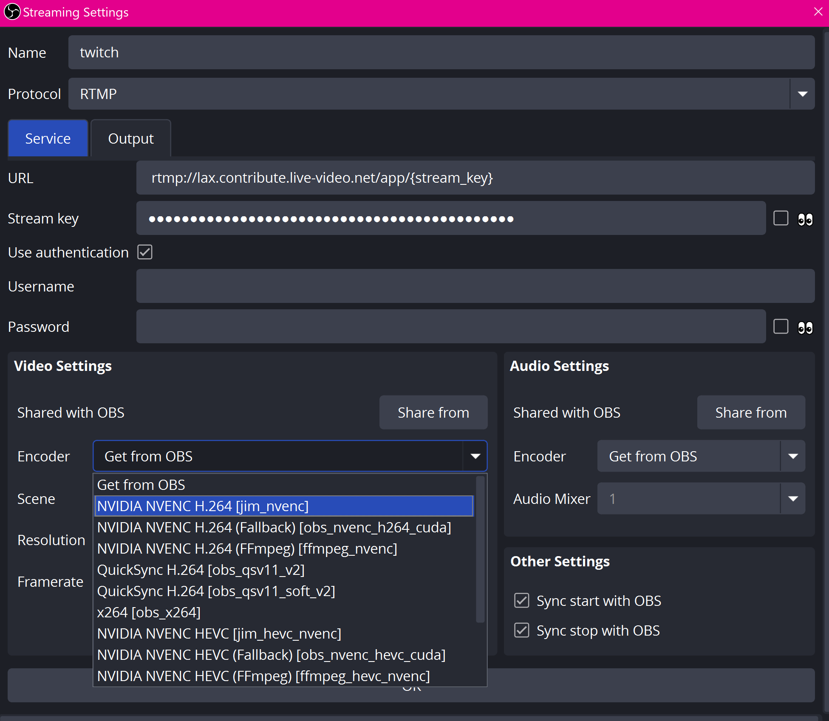Click eyes icon beside Stream key field
This screenshot has width=829, height=721.
point(805,219)
